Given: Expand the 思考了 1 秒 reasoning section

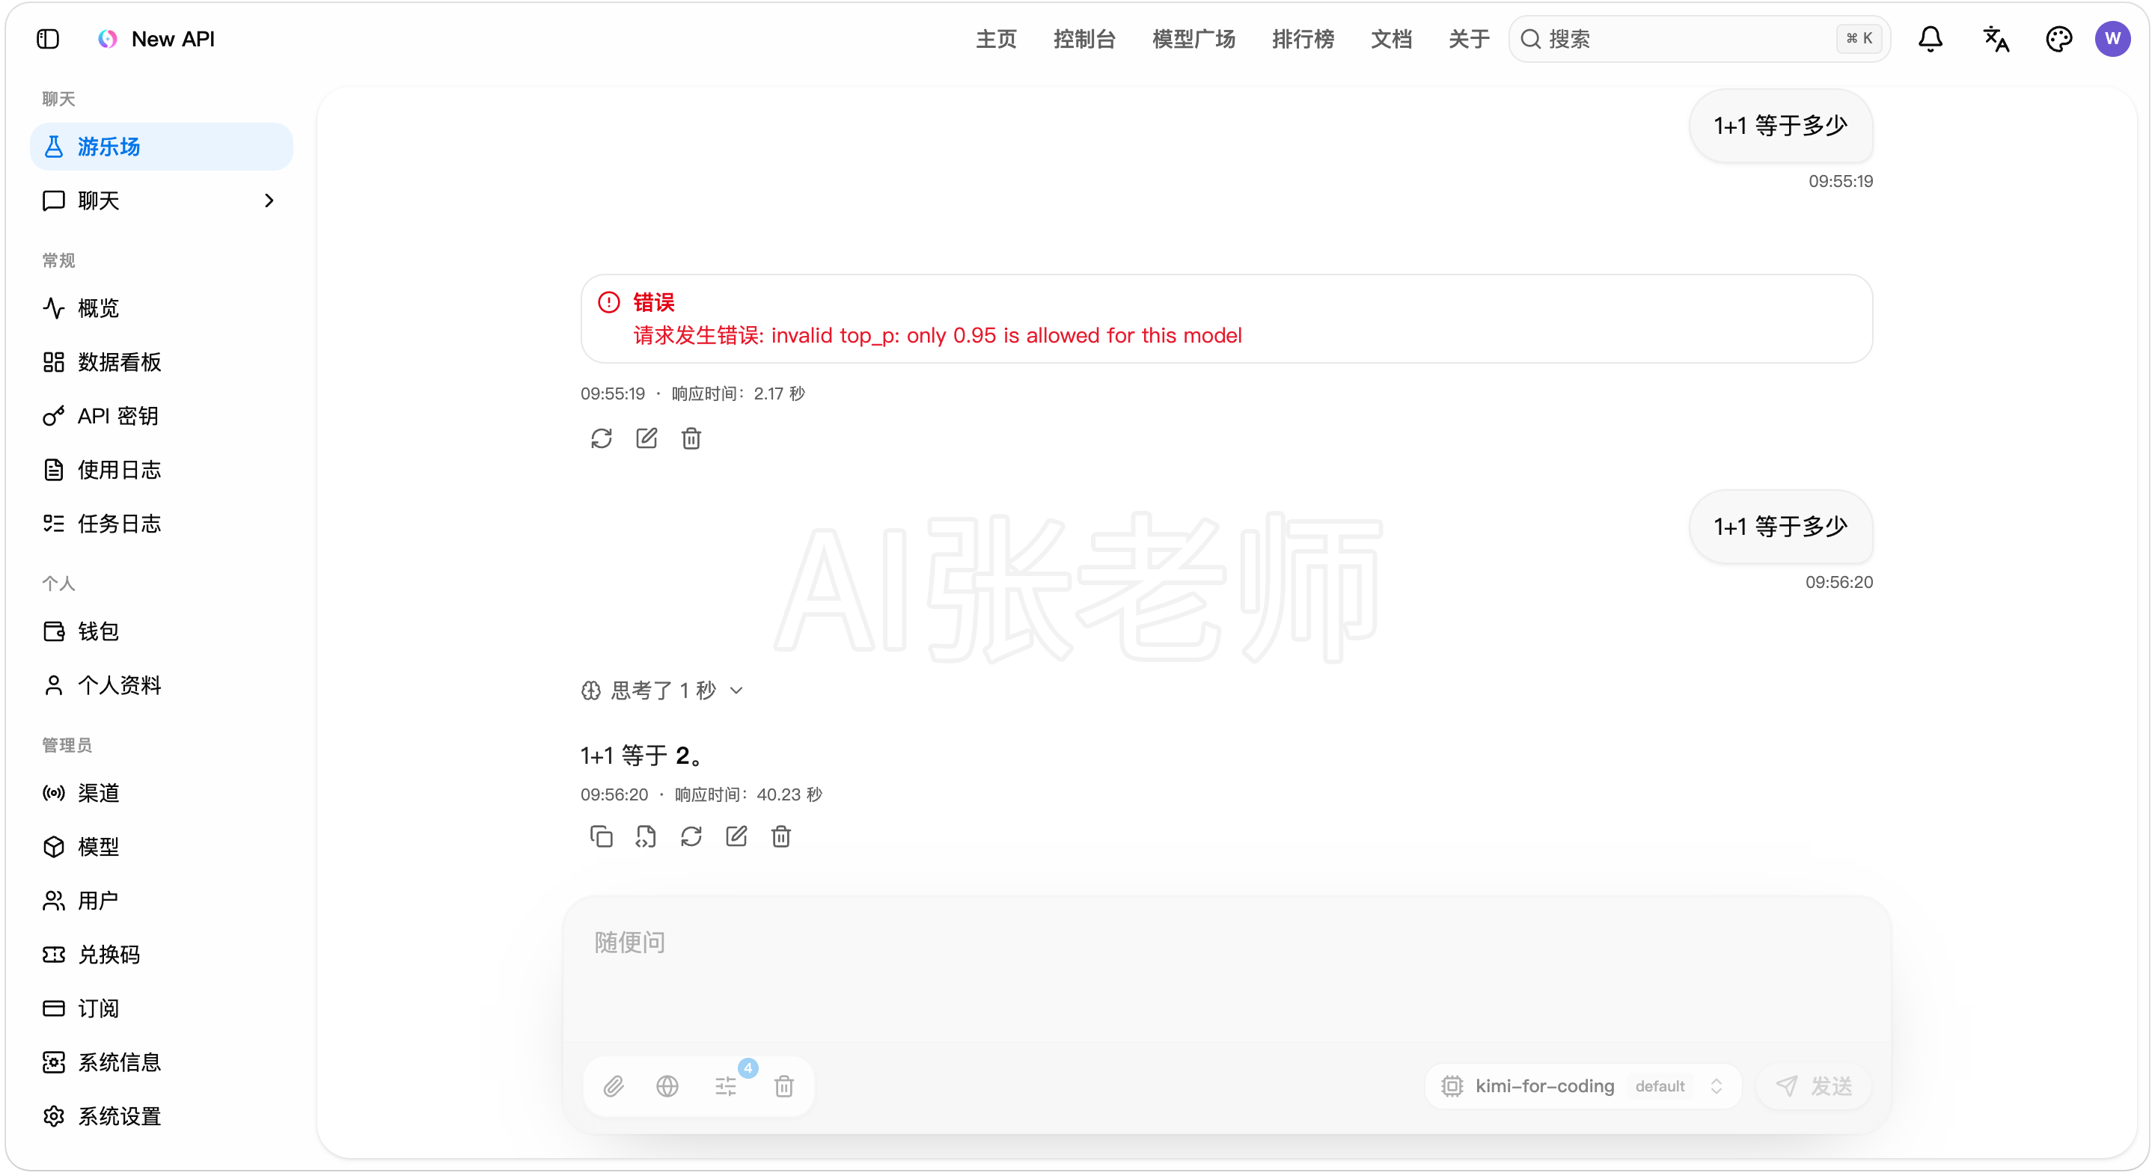Looking at the screenshot, I should click(x=661, y=691).
